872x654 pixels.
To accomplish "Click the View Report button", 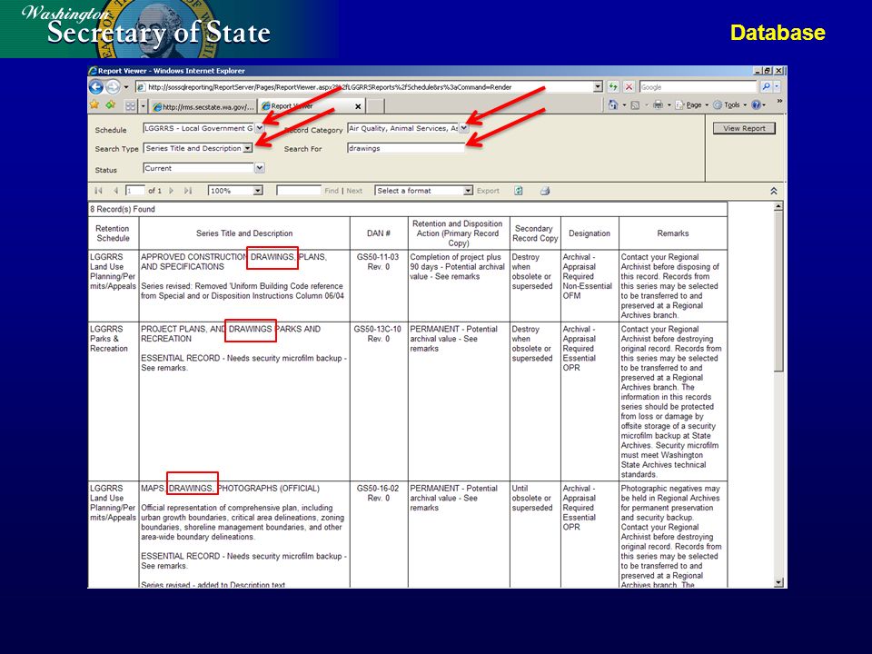I will click(744, 128).
